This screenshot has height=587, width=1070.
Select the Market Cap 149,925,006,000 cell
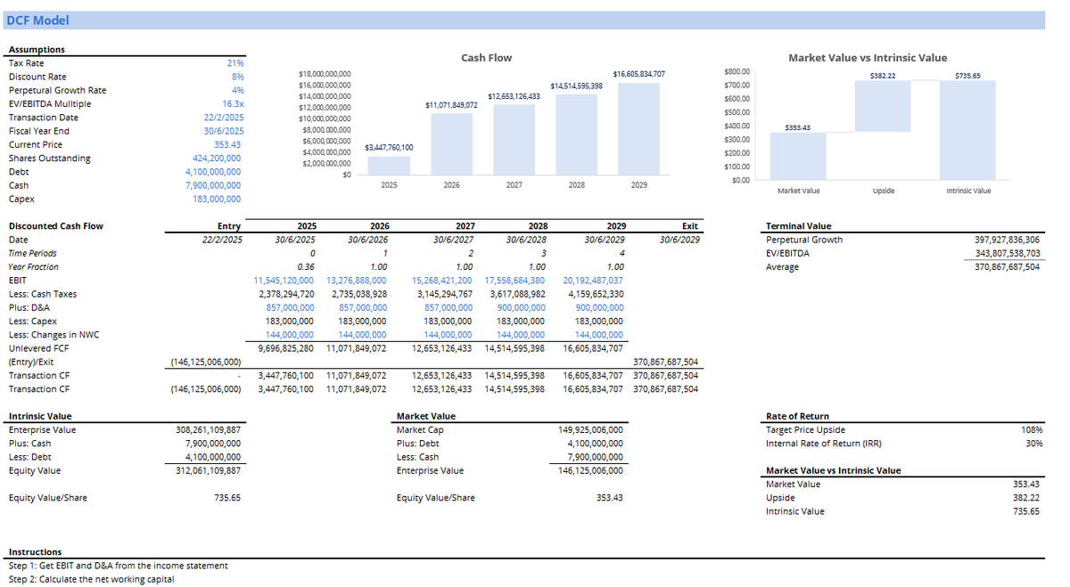coord(589,429)
